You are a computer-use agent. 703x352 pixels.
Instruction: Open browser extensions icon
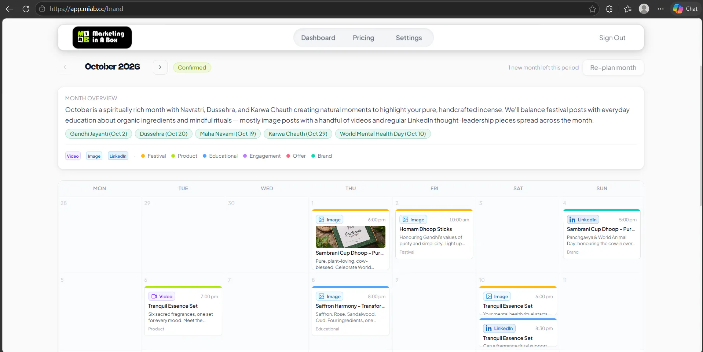coord(609,9)
